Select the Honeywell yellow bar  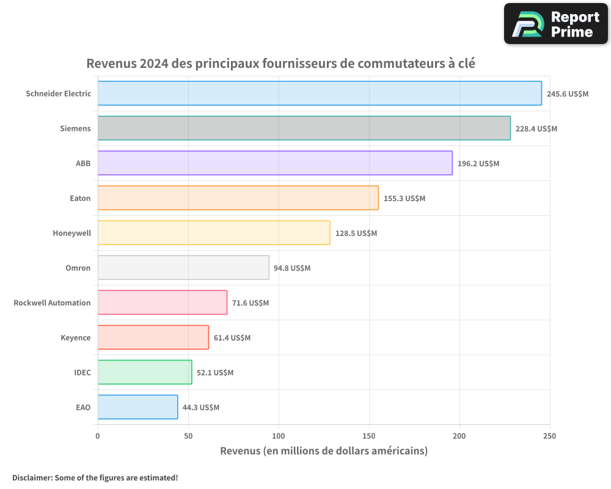214,233
